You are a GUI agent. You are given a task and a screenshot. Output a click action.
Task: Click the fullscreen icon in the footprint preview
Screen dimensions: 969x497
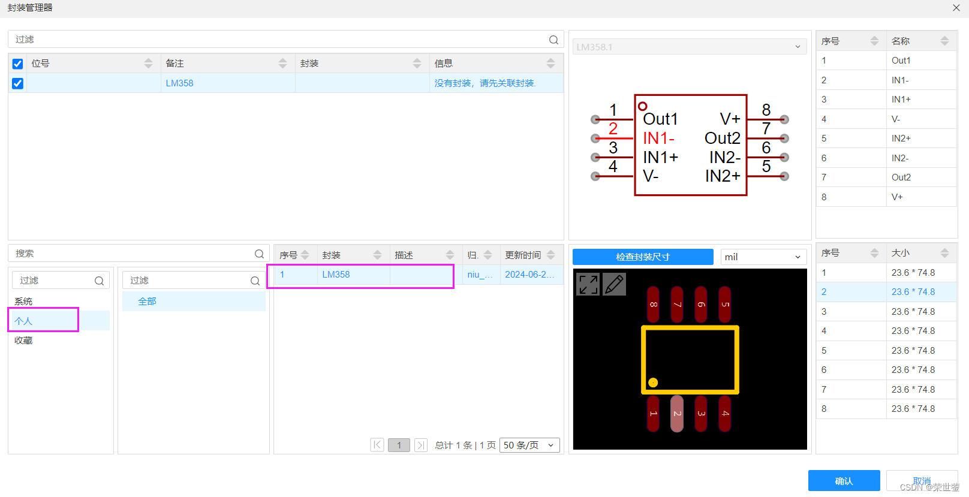588,284
